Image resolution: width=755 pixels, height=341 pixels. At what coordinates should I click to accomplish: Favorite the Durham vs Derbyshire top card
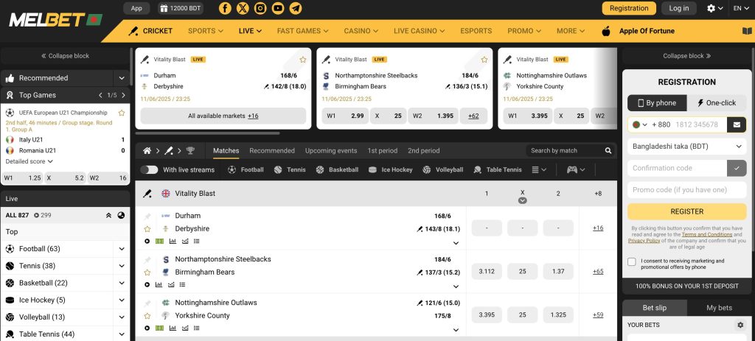tap(303, 60)
